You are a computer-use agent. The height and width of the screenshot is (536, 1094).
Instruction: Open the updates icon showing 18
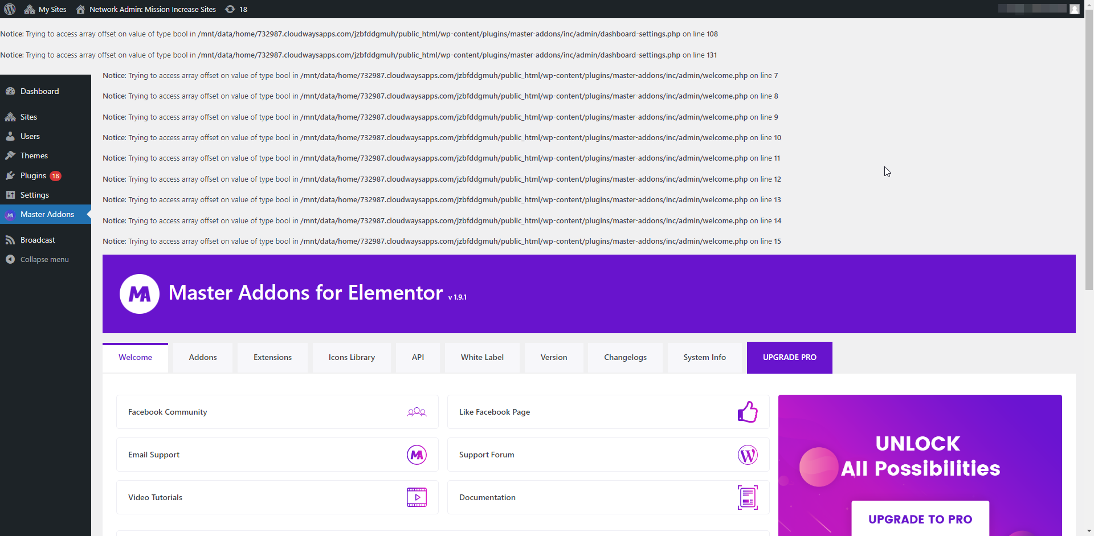click(236, 9)
